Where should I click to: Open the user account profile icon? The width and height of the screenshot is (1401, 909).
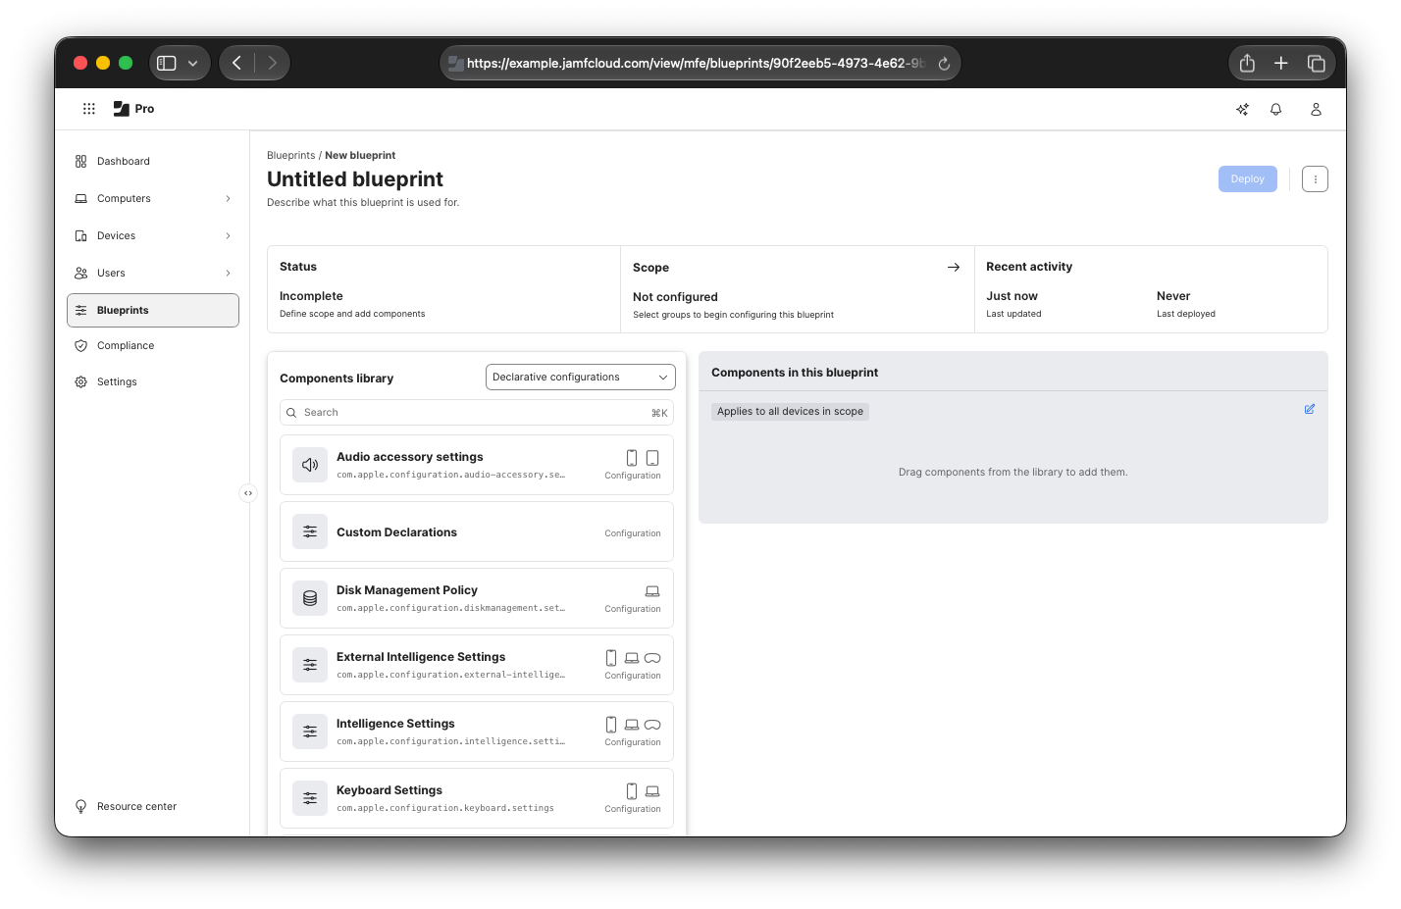(x=1316, y=109)
